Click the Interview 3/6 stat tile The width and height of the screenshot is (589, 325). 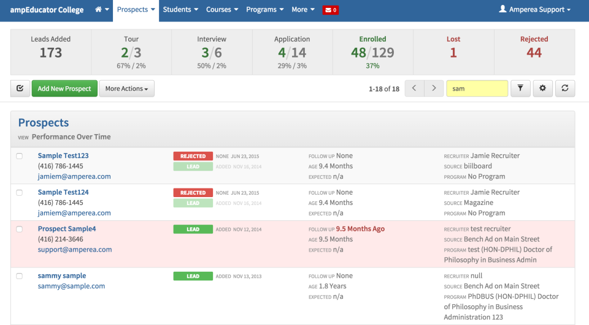pos(212,52)
